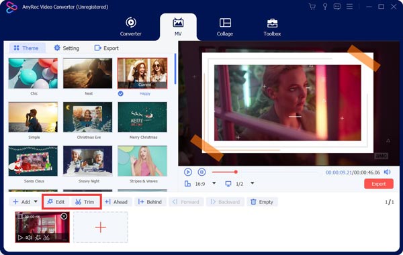
Task: Click the Add button
Action: click(x=21, y=202)
